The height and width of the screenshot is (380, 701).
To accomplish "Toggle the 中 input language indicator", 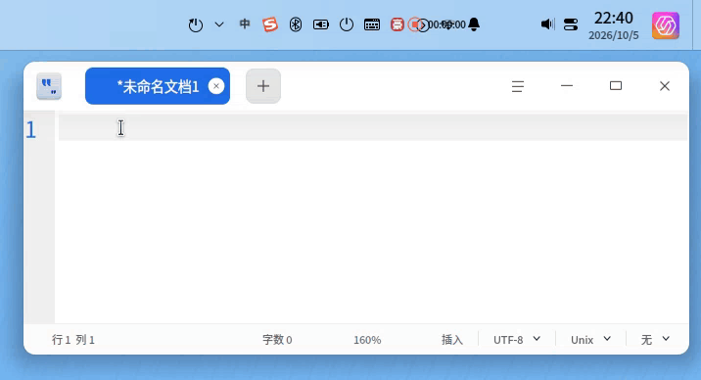I will pos(245,24).
